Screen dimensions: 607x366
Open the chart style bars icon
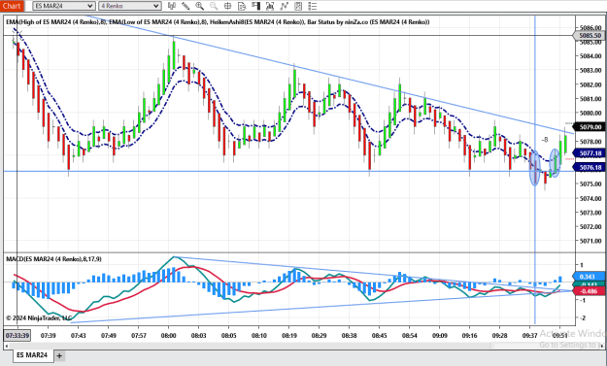point(172,6)
